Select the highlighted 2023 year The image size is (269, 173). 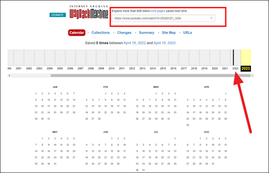(x=246, y=68)
